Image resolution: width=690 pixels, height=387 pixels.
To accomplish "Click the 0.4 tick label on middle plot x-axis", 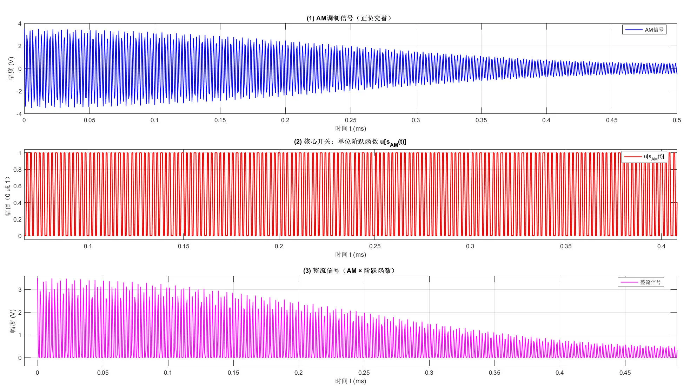I will pyautogui.click(x=661, y=247).
